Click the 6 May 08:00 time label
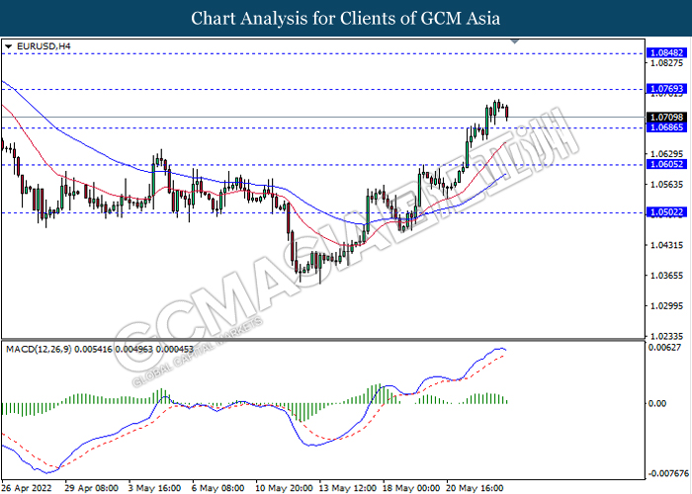 (218, 488)
